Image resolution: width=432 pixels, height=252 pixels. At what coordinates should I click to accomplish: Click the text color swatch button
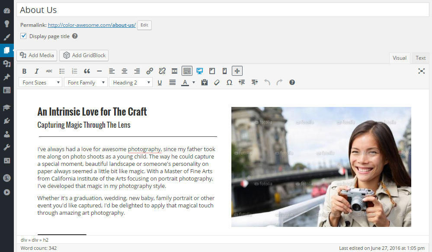(x=185, y=82)
